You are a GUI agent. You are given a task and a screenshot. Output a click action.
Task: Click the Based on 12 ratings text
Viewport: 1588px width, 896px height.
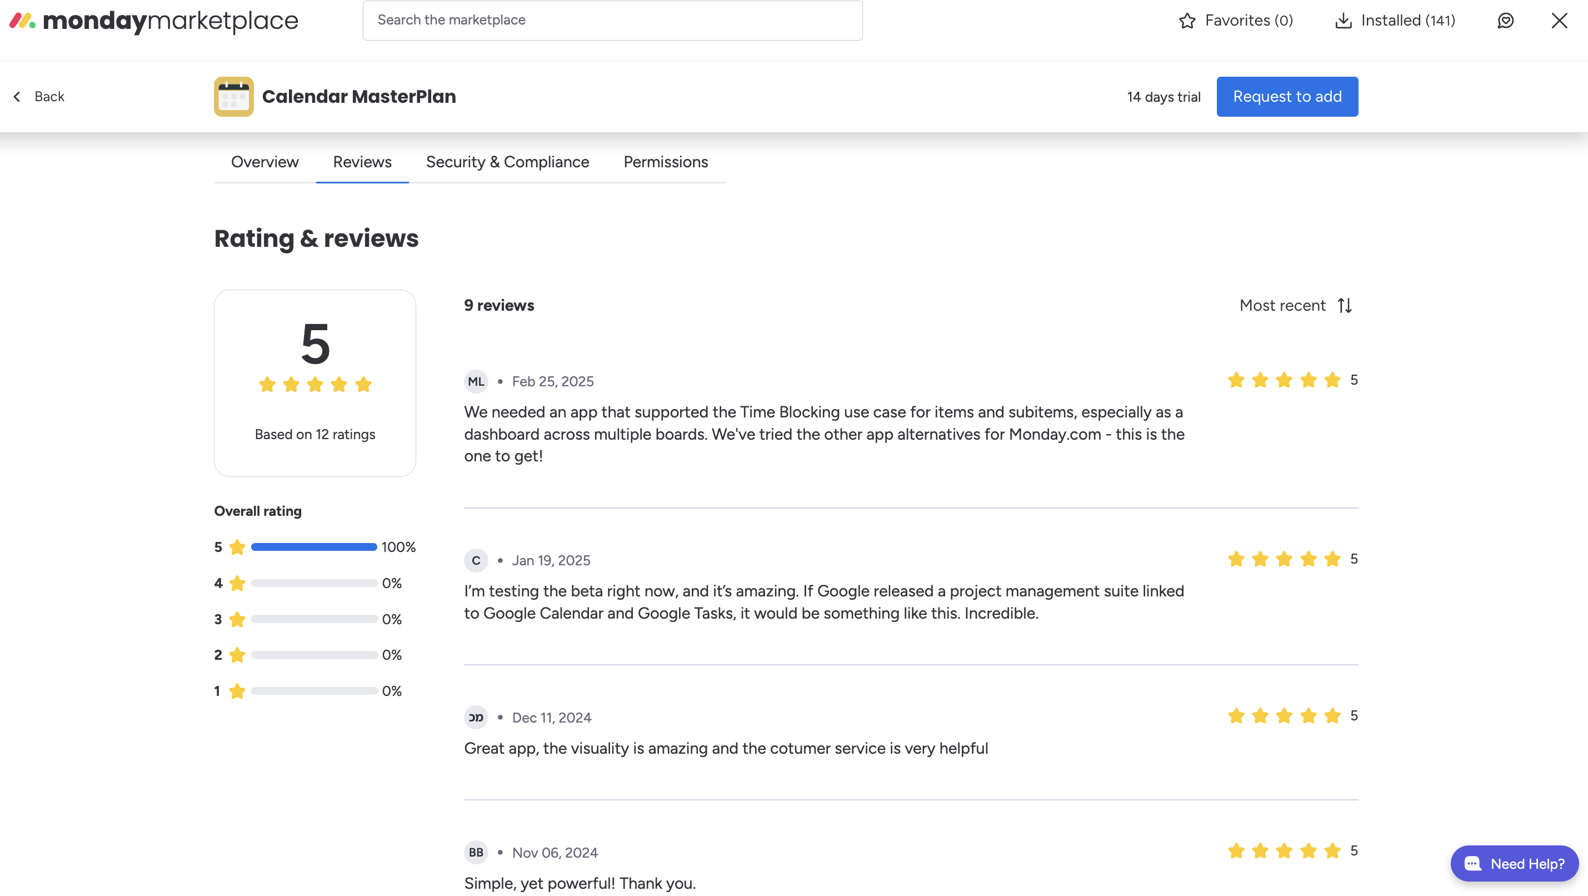point(315,435)
